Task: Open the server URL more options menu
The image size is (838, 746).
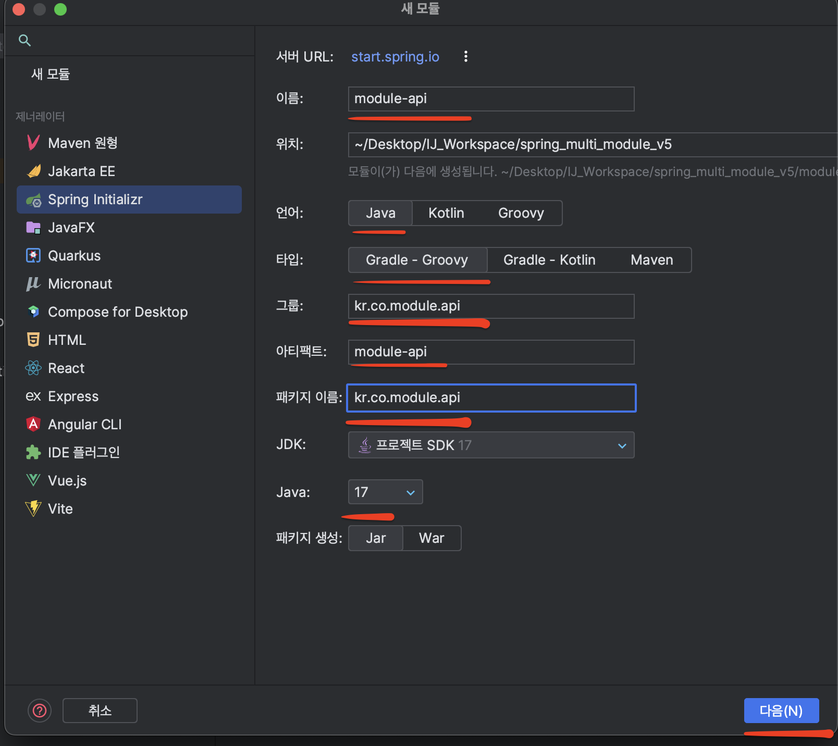Action: pyautogui.click(x=466, y=56)
